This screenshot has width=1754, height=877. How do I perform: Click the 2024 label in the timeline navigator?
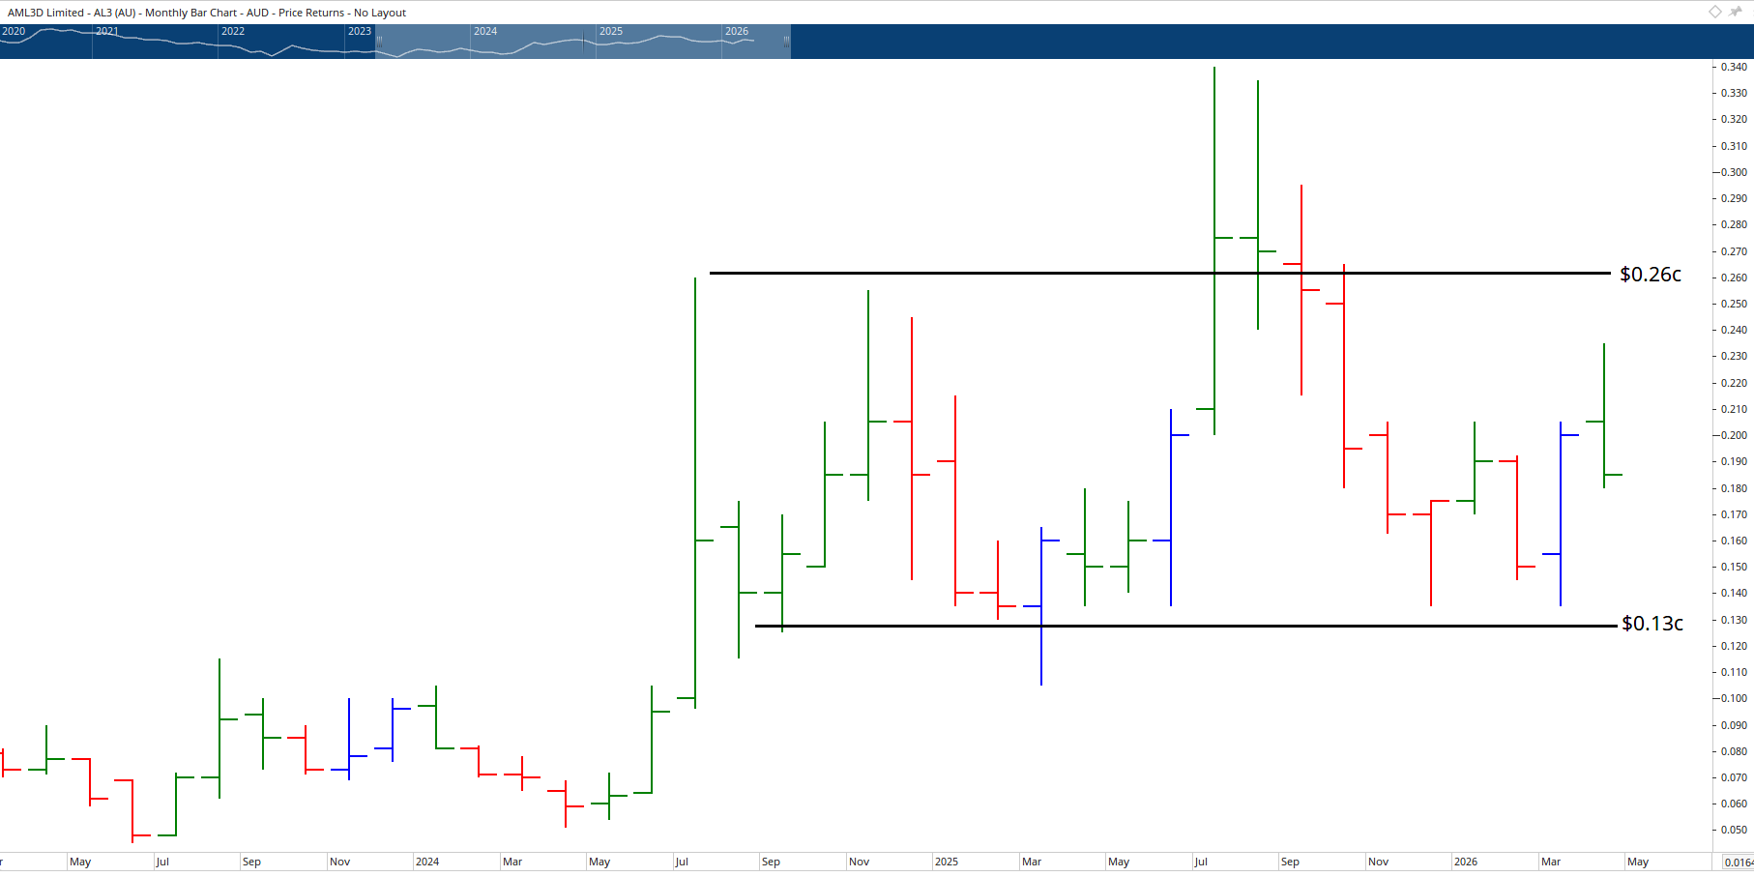(486, 31)
